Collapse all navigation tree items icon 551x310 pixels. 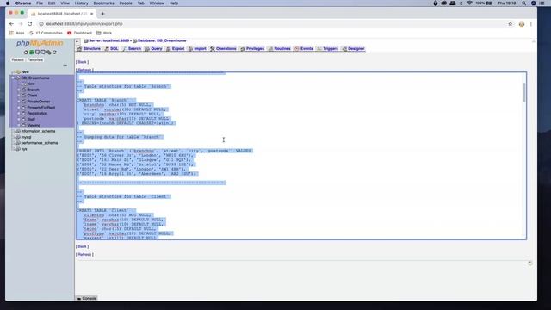tap(65, 65)
